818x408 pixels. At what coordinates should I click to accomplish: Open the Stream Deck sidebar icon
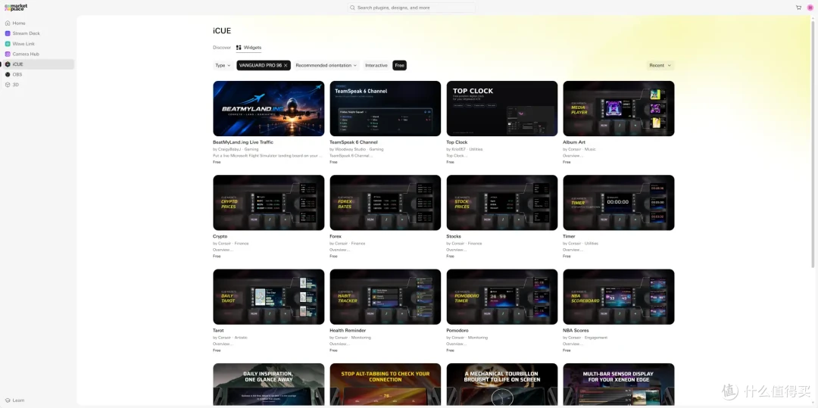(8, 33)
